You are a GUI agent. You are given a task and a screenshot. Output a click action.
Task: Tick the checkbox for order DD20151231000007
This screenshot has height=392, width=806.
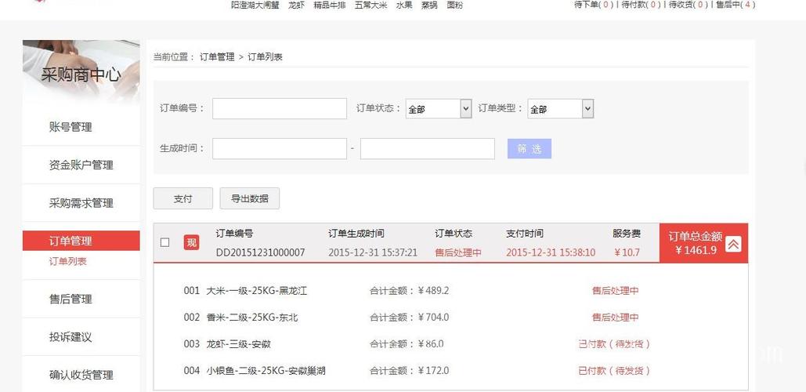[x=165, y=242]
